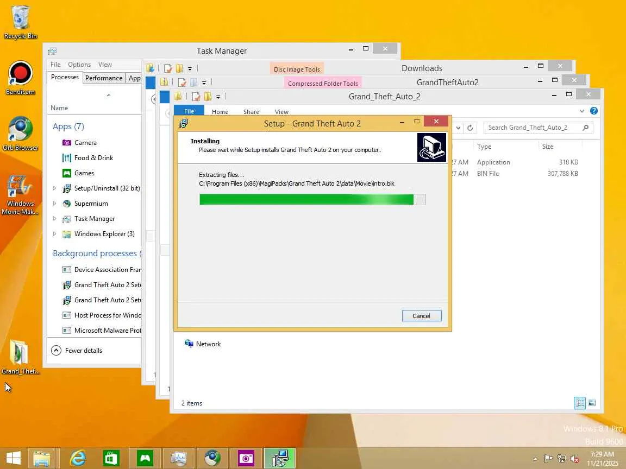626x469 pixels.
Task: Click the search magnifier in Grand_Theft_Auto_2 window
Action: [586, 128]
